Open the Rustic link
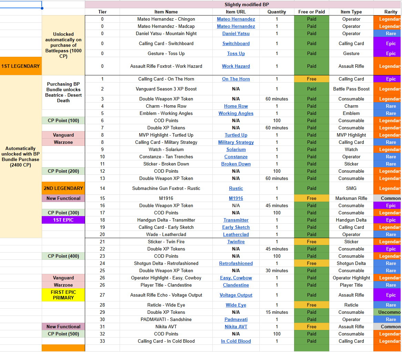402x352 pixels. 236,188
